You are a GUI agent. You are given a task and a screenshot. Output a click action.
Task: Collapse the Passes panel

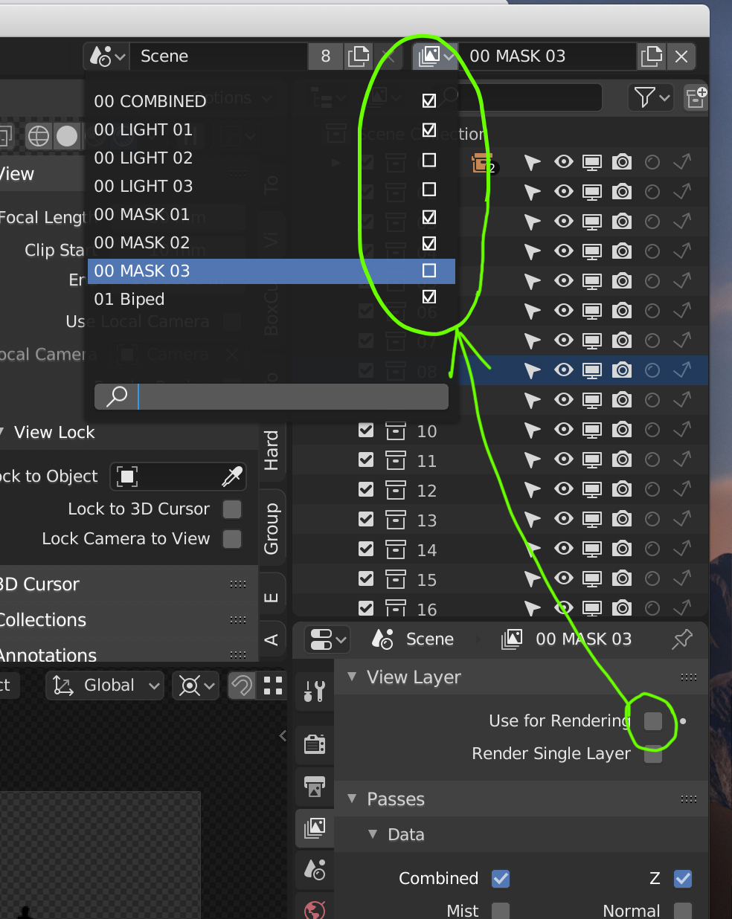tap(352, 799)
